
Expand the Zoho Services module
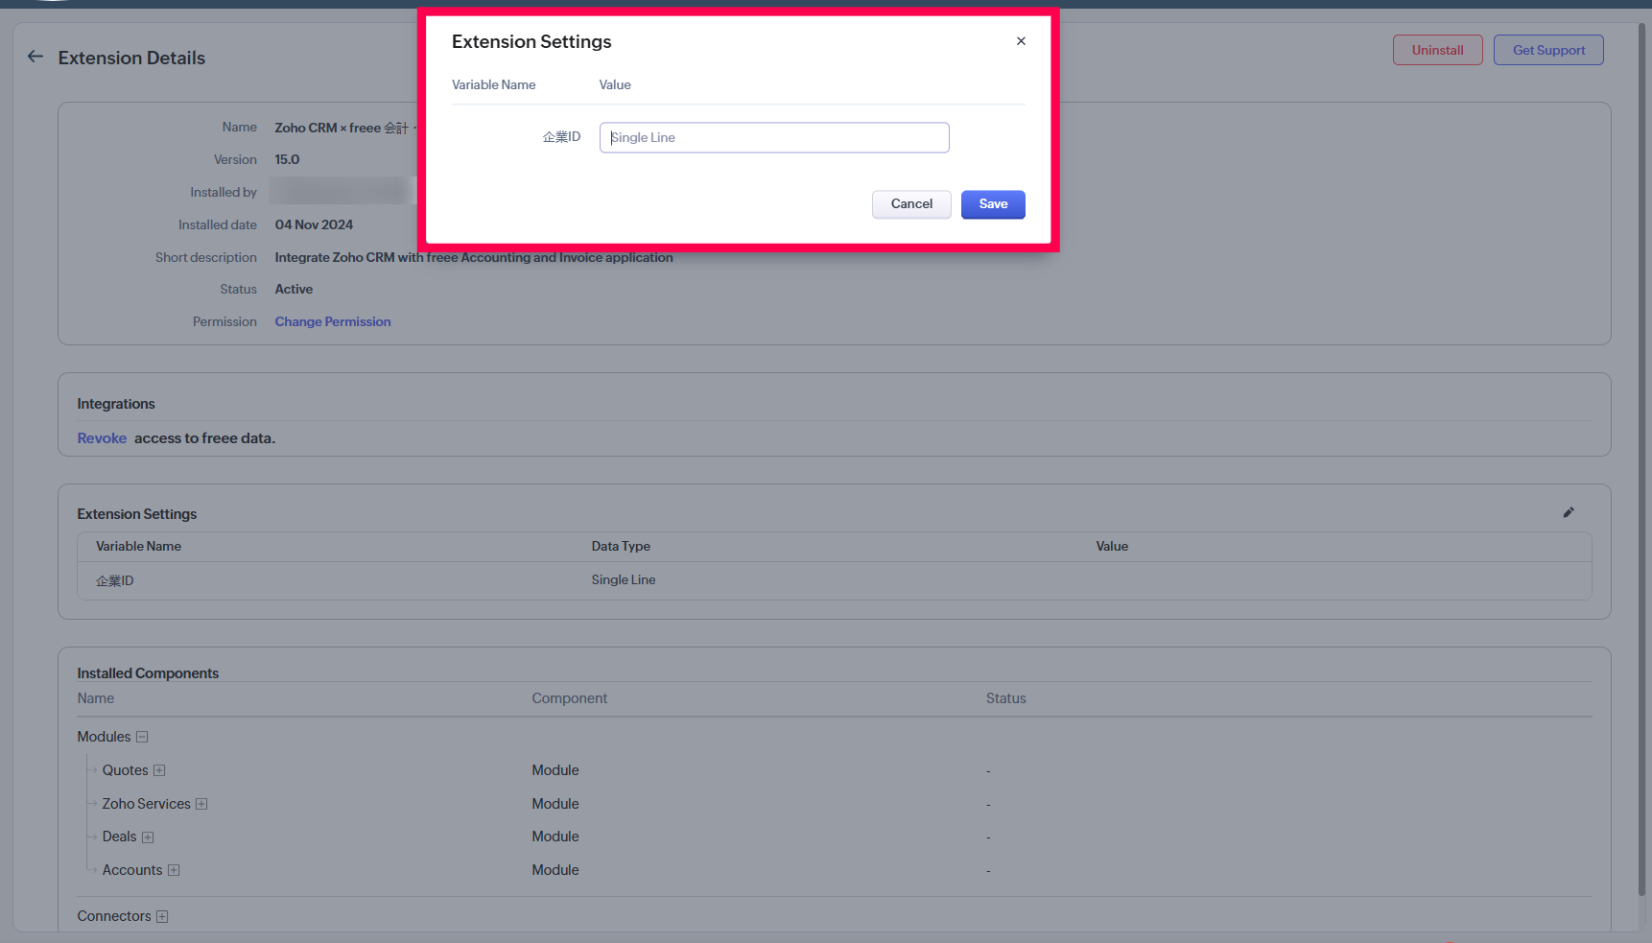(x=201, y=804)
